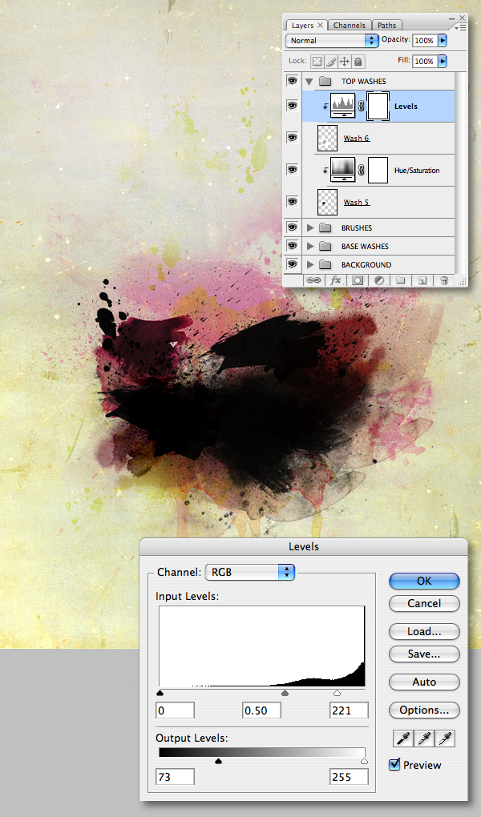Select the Wash 6 layer thumbnail

click(x=327, y=138)
